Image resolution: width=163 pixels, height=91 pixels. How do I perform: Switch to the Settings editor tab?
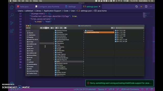[71, 7]
